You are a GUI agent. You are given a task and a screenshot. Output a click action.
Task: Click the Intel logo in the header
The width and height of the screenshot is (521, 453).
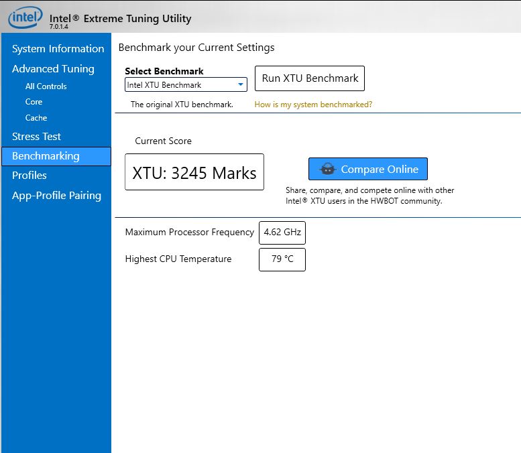25,18
